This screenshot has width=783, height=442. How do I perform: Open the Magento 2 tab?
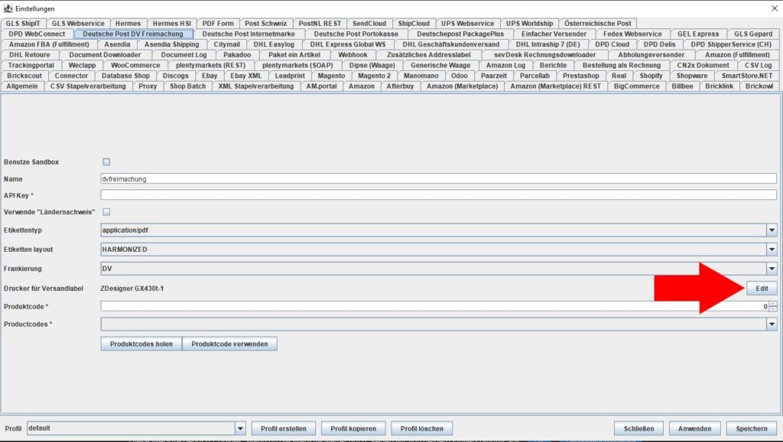pyautogui.click(x=375, y=76)
